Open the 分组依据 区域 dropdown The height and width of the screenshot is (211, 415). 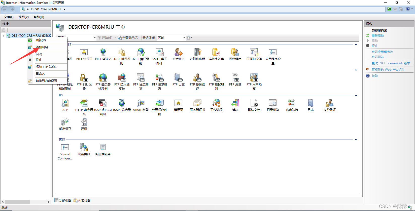(171, 38)
